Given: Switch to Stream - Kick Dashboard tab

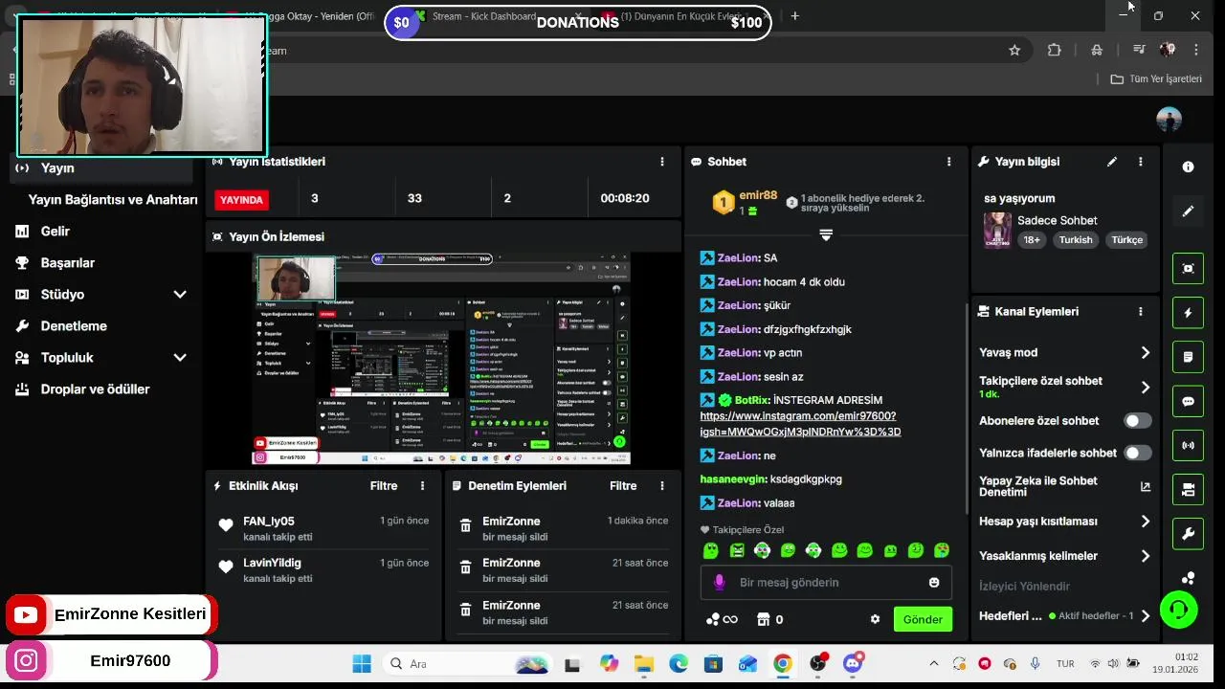Looking at the screenshot, I should 483,16.
